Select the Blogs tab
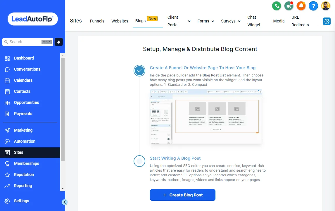This screenshot has height=211, width=335. point(140,21)
